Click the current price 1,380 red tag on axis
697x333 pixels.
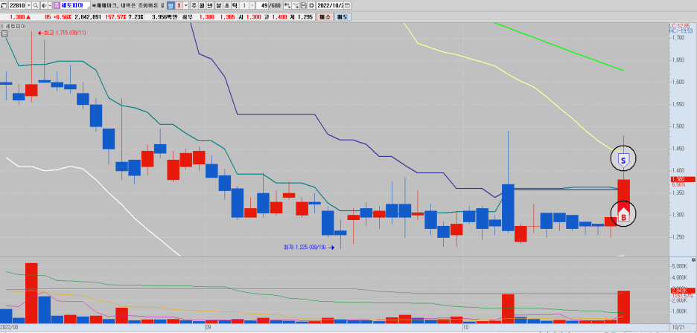pyautogui.click(x=682, y=179)
